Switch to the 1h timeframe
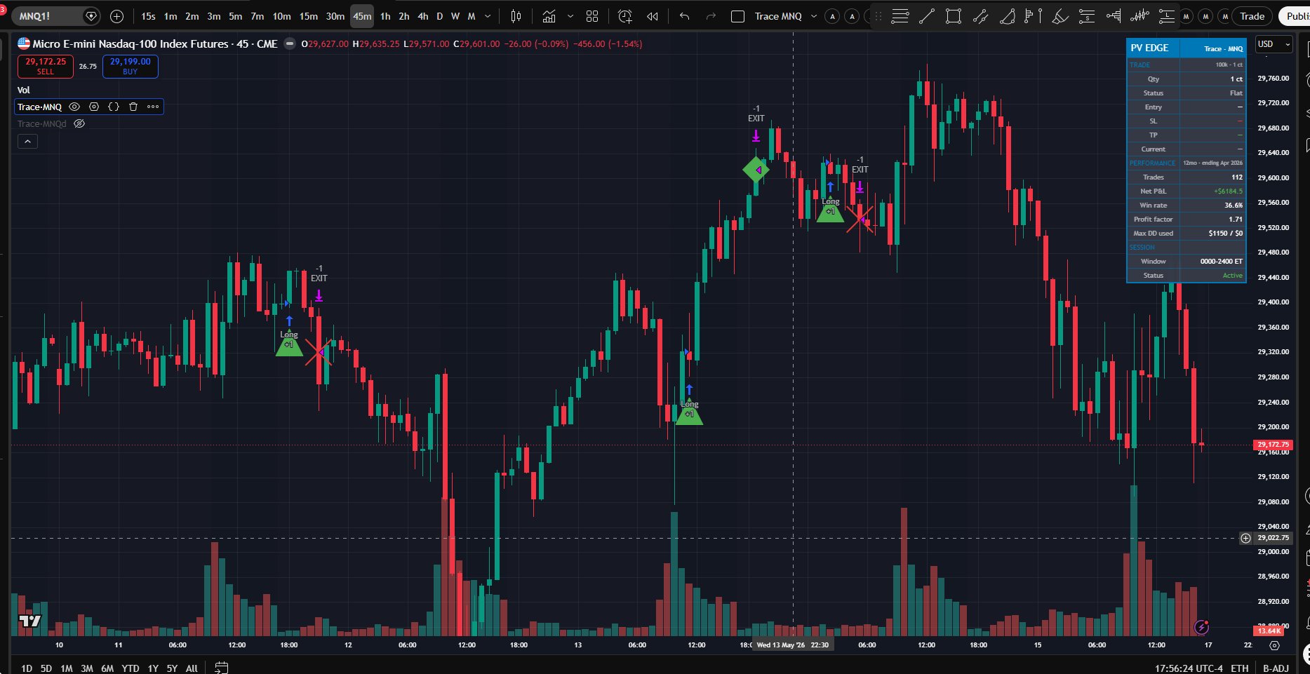 click(385, 16)
